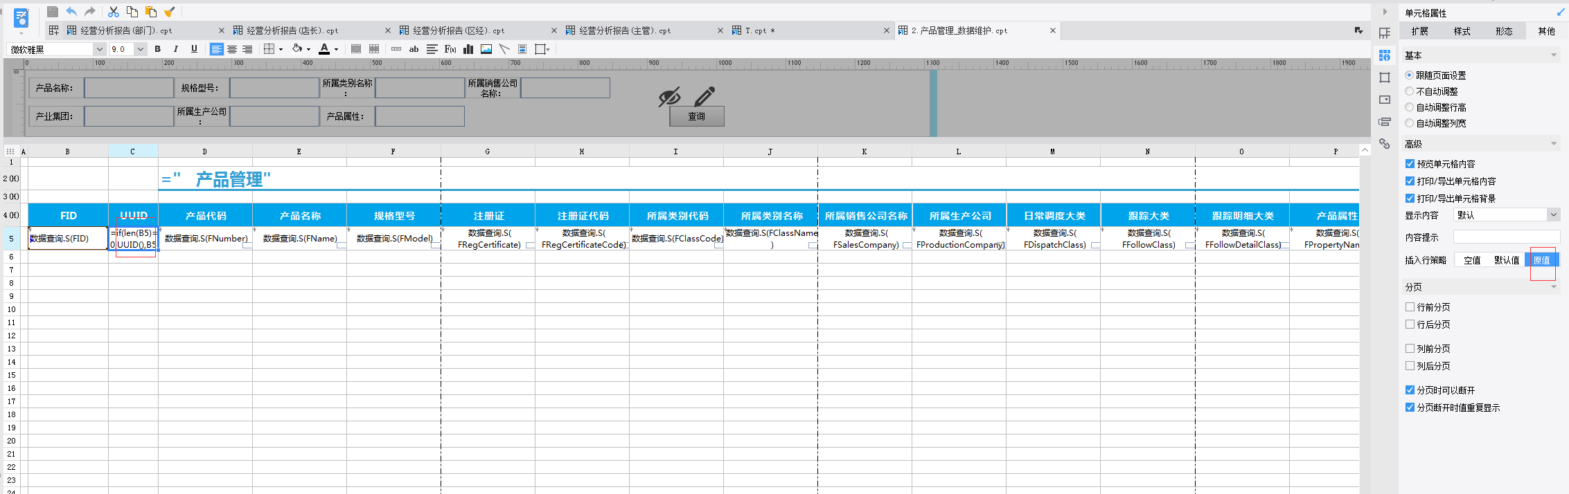The height and width of the screenshot is (494, 1569).
Task: Open the 样式 properties tab
Action: click(1462, 31)
